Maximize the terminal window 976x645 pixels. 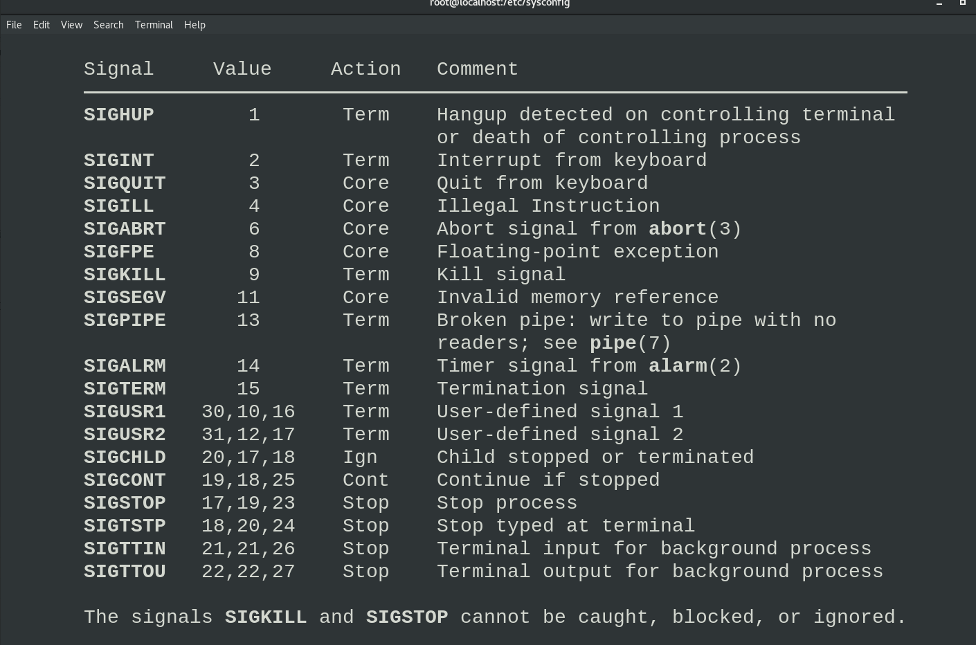pos(962,3)
